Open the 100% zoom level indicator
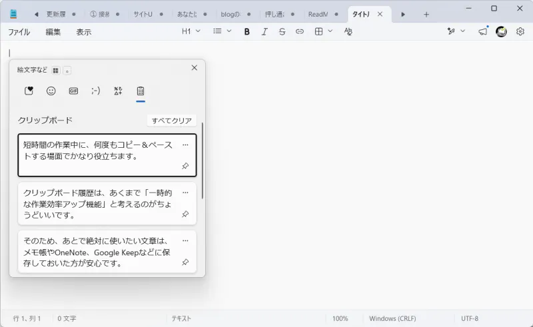 click(340, 318)
